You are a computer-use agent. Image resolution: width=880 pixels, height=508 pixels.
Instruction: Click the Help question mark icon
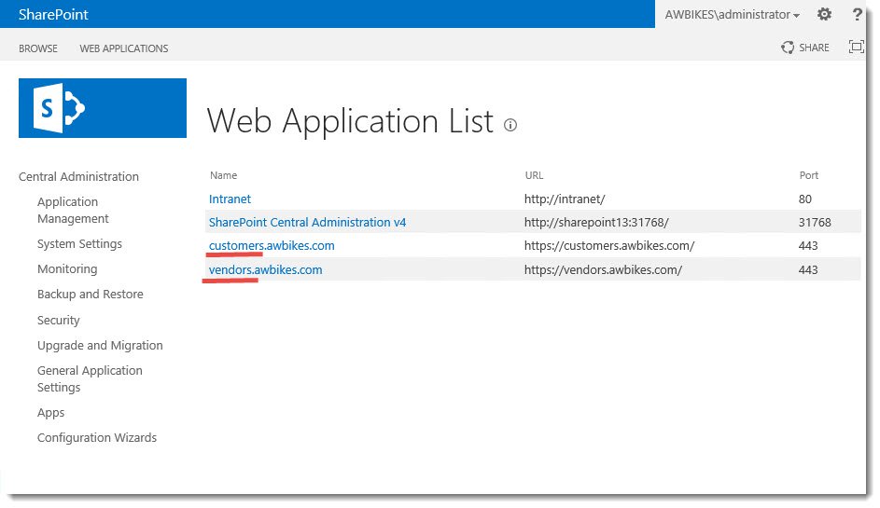[857, 14]
